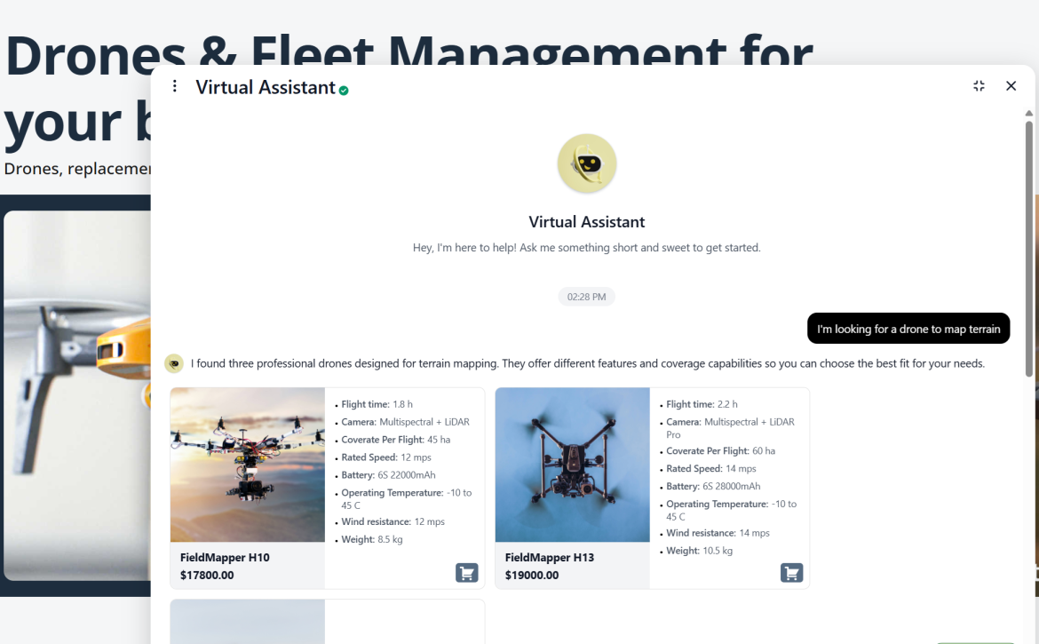The width and height of the screenshot is (1039, 644).
Task: Collapse the chat window with minimize icon
Action: pyautogui.click(x=979, y=86)
